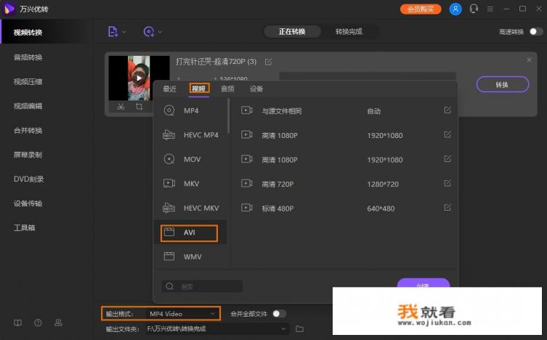Choose WMV format from list
The width and height of the screenshot is (547, 340).
coord(190,257)
